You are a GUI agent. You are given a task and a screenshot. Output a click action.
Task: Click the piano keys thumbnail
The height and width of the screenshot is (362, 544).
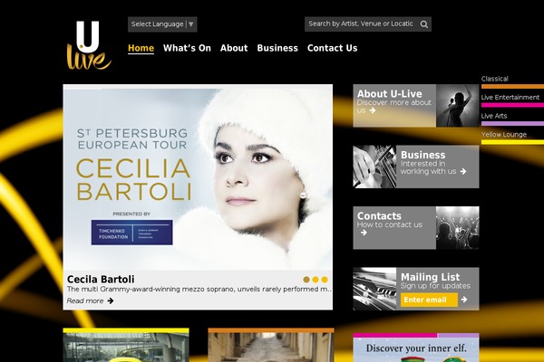click(x=374, y=289)
